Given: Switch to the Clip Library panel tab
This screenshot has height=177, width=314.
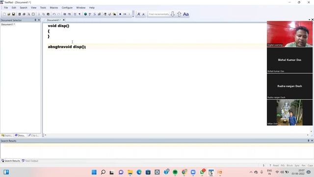Looking at the screenshot, I should pos(33,136).
